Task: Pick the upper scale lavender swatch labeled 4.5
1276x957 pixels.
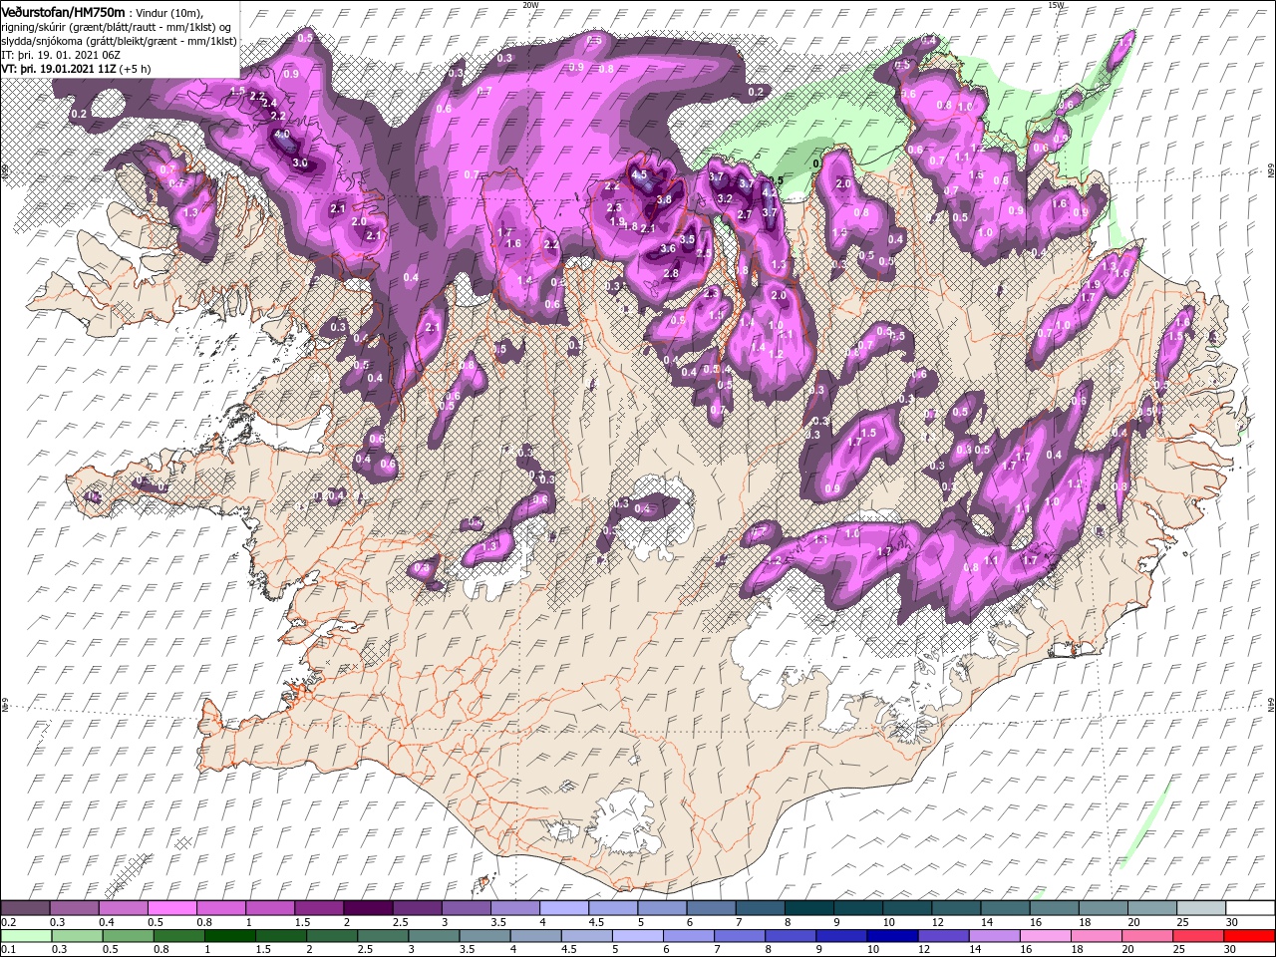Action: (x=613, y=908)
